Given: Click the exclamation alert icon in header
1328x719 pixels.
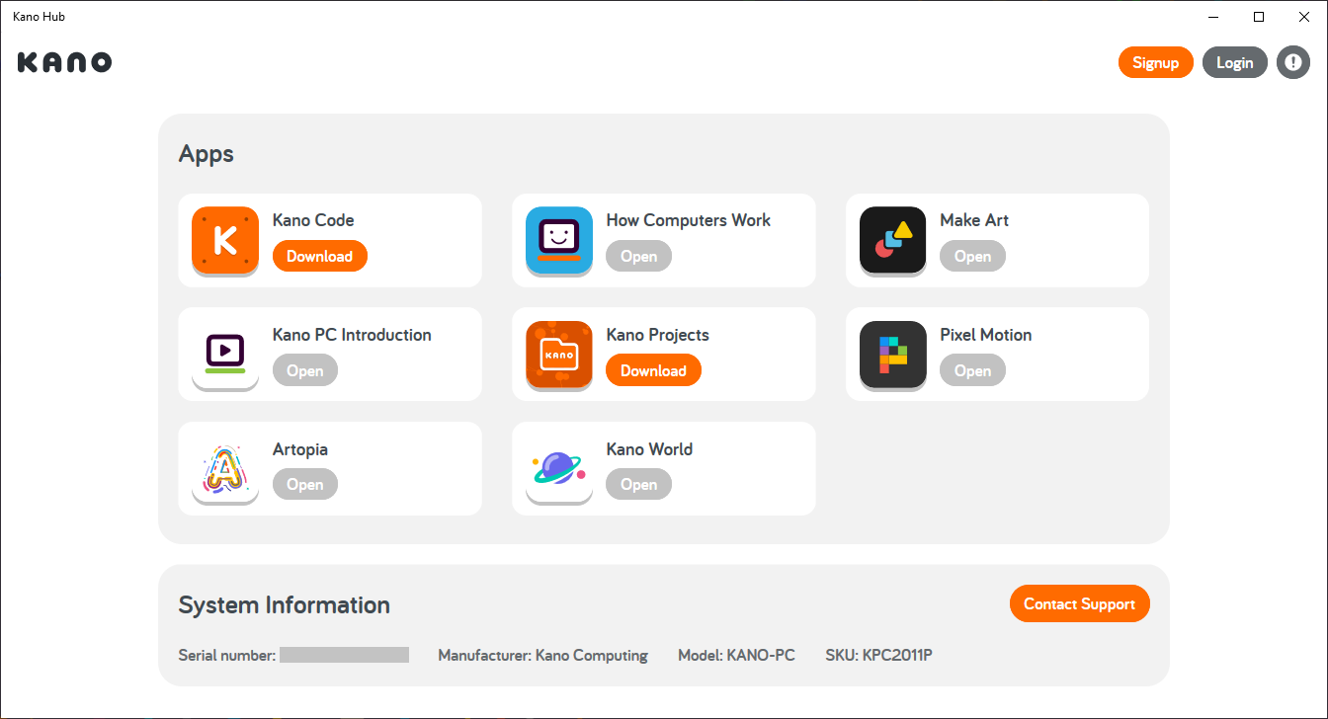Looking at the screenshot, I should [x=1293, y=62].
